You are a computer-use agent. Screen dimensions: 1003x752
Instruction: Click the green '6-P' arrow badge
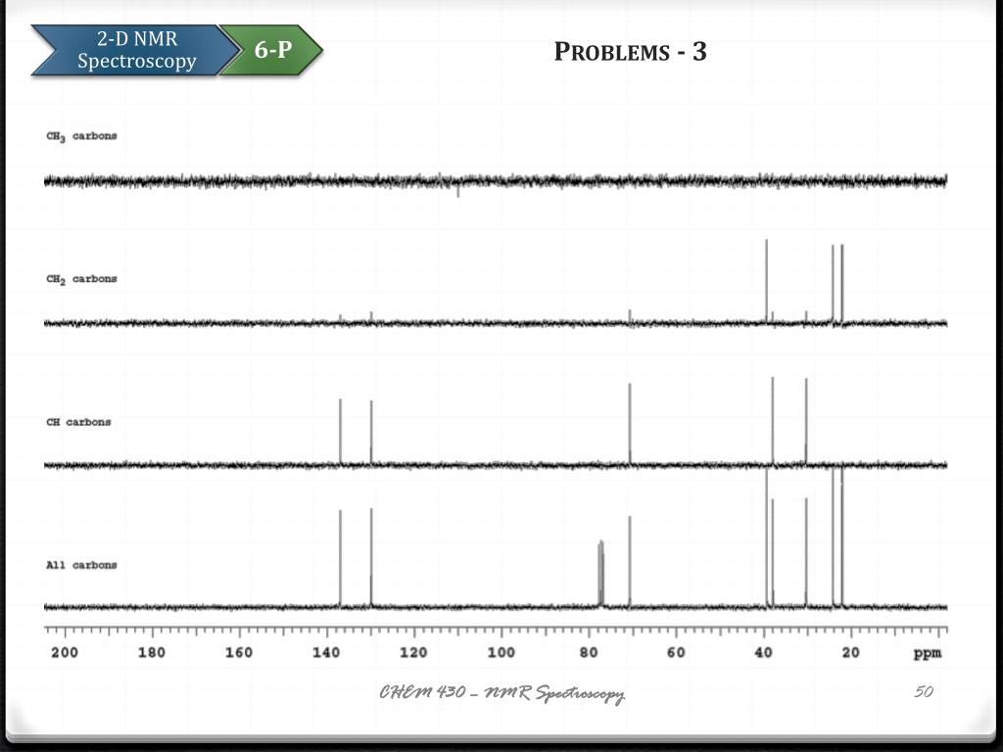pyautogui.click(x=272, y=50)
